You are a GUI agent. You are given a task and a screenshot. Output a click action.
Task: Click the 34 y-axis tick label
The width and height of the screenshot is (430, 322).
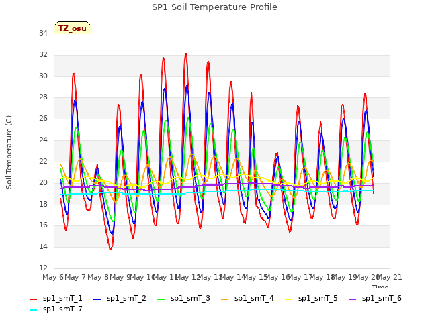coord(43,33)
